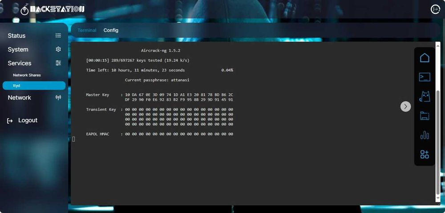Click the logout icon in top-right header
This screenshot has width=445, height=213.
click(x=435, y=9)
